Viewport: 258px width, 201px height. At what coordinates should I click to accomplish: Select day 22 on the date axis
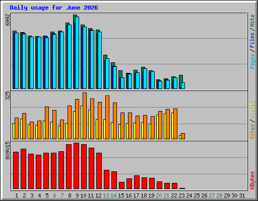(174, 195)
